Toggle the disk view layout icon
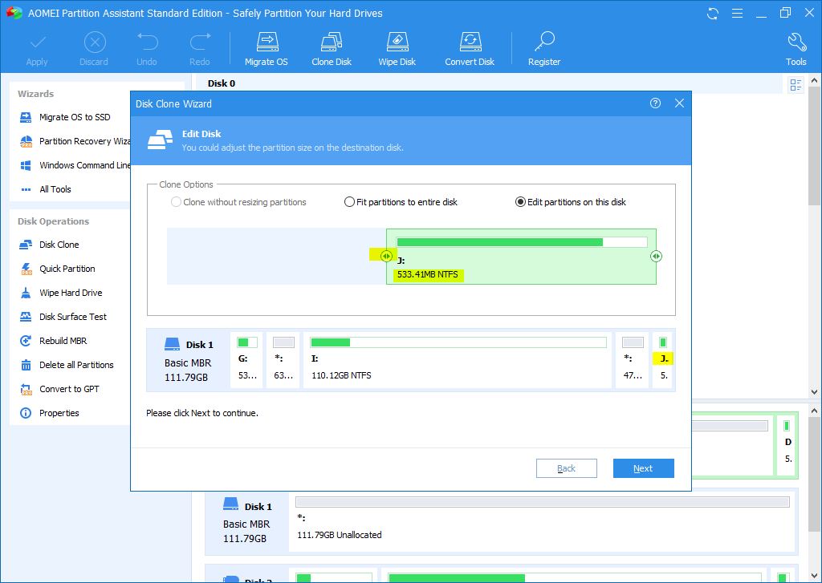This screenshot has width=822, height=583. [796, 85]
